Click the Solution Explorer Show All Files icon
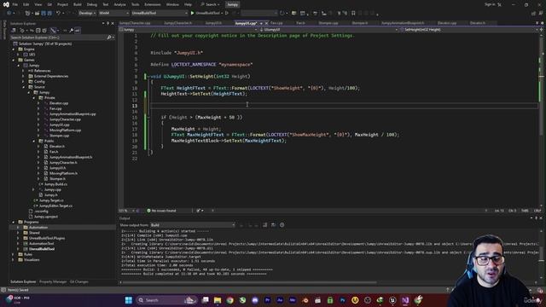This screenshot has width=546, height=307. point(44,31)
